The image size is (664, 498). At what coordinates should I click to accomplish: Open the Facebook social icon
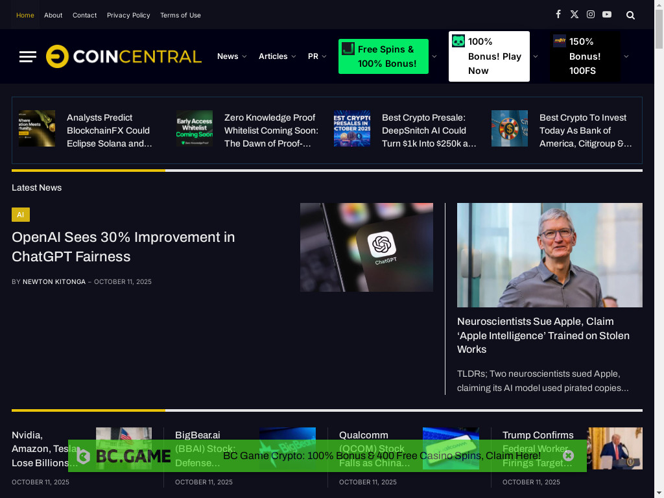[558, 14]
